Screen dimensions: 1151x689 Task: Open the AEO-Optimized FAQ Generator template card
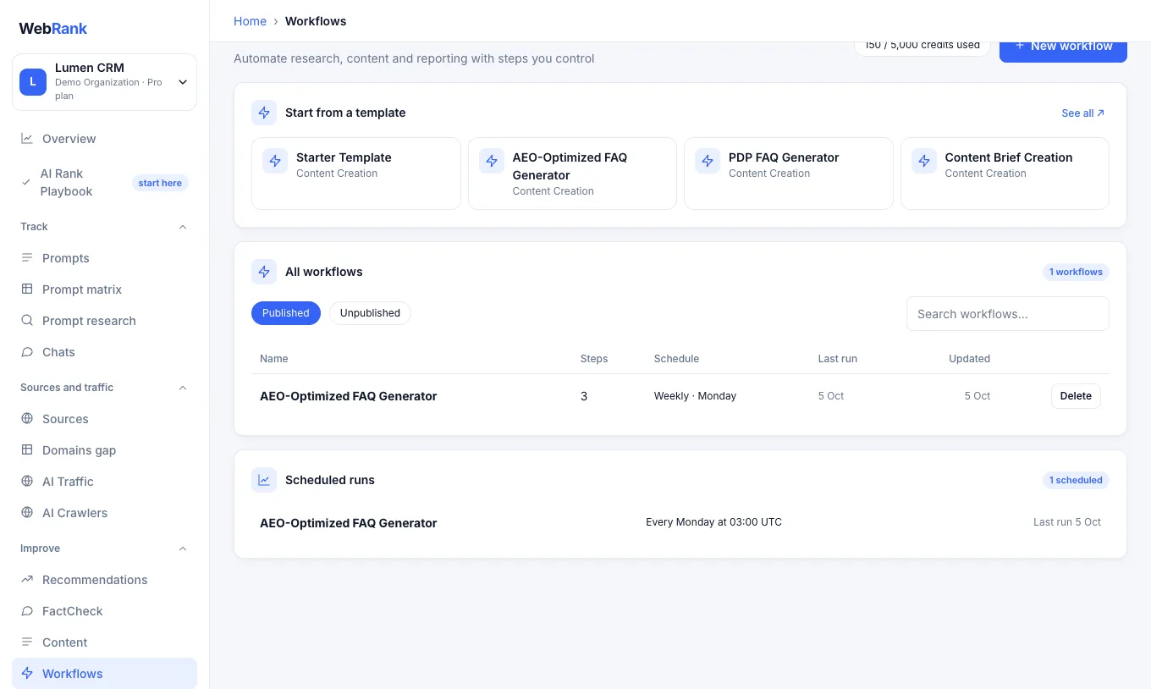click(572, 174)
